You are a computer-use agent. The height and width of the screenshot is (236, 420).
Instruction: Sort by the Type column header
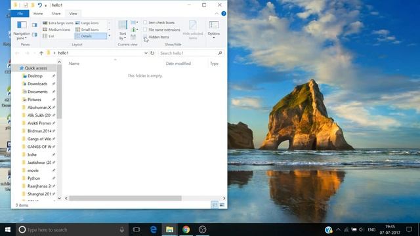[214, 64]
